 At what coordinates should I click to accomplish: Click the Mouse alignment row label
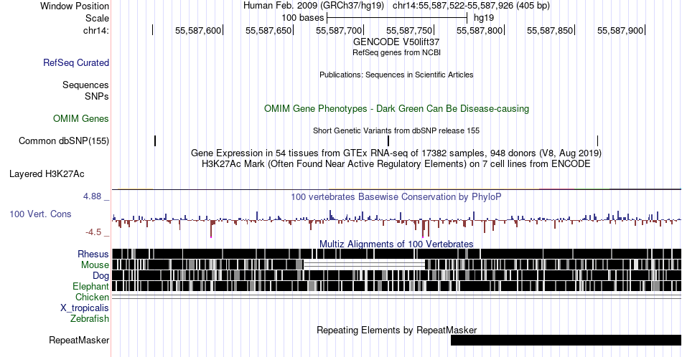95,265
